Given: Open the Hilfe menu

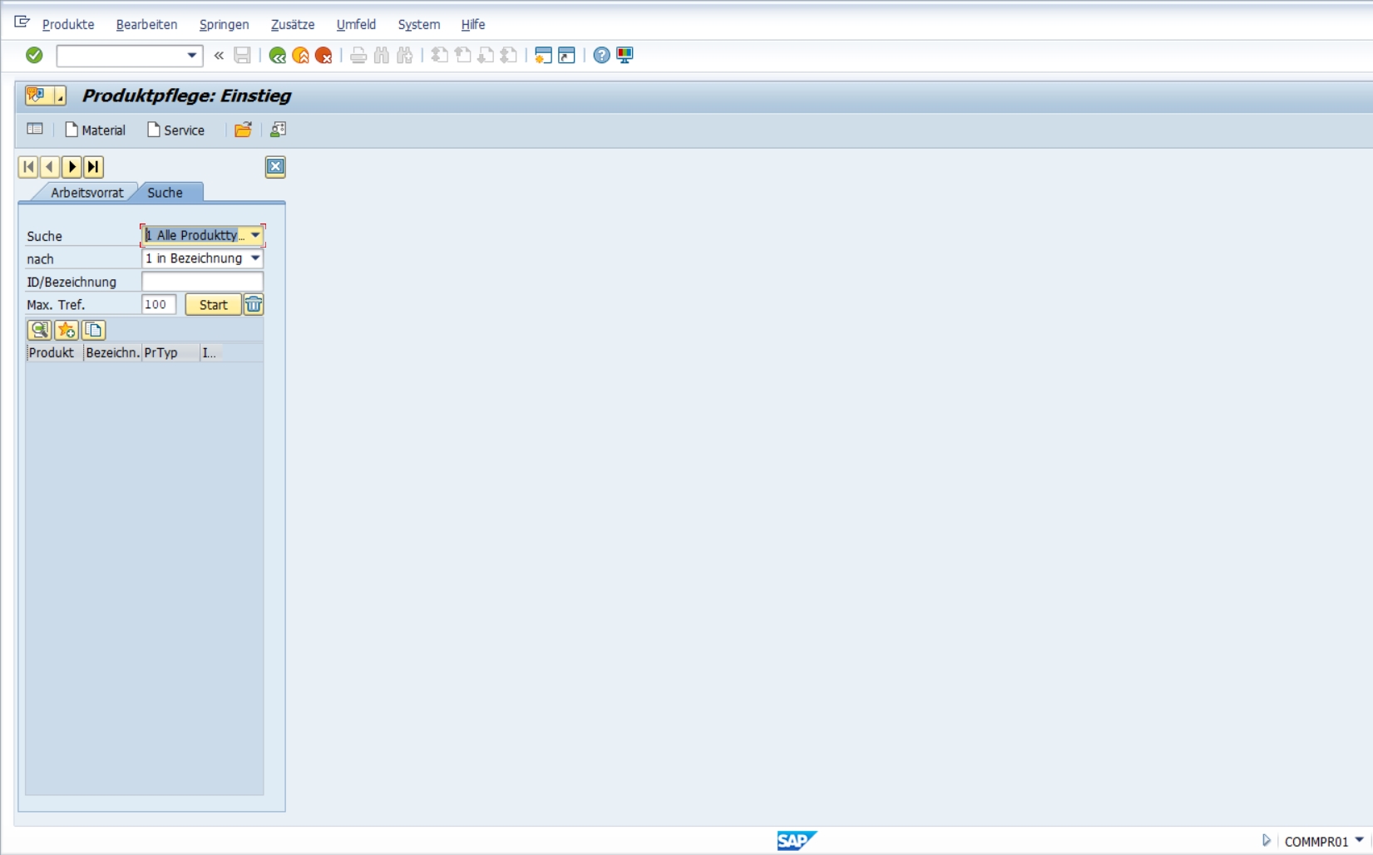Looking at the screenshot, I should tap(473, 24).
